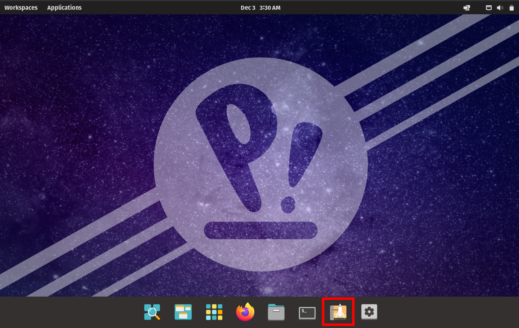This screenshot has height=328, width=519.
Task: Open System Settings from the dock
Action: tap(369, 312)
